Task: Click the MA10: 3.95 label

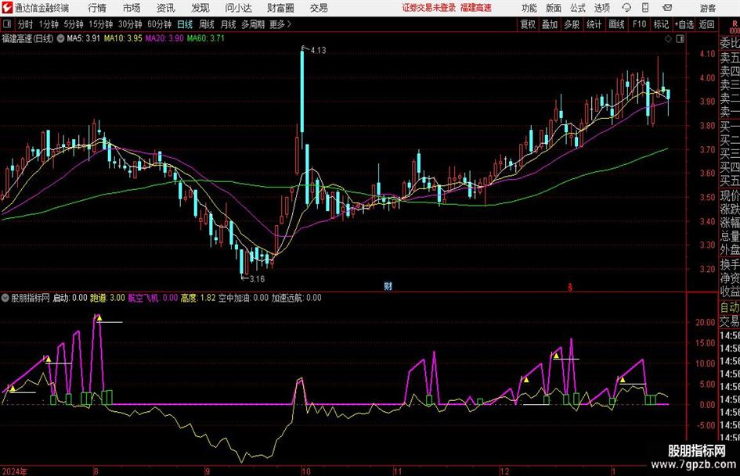Action: tap(123, 38)
